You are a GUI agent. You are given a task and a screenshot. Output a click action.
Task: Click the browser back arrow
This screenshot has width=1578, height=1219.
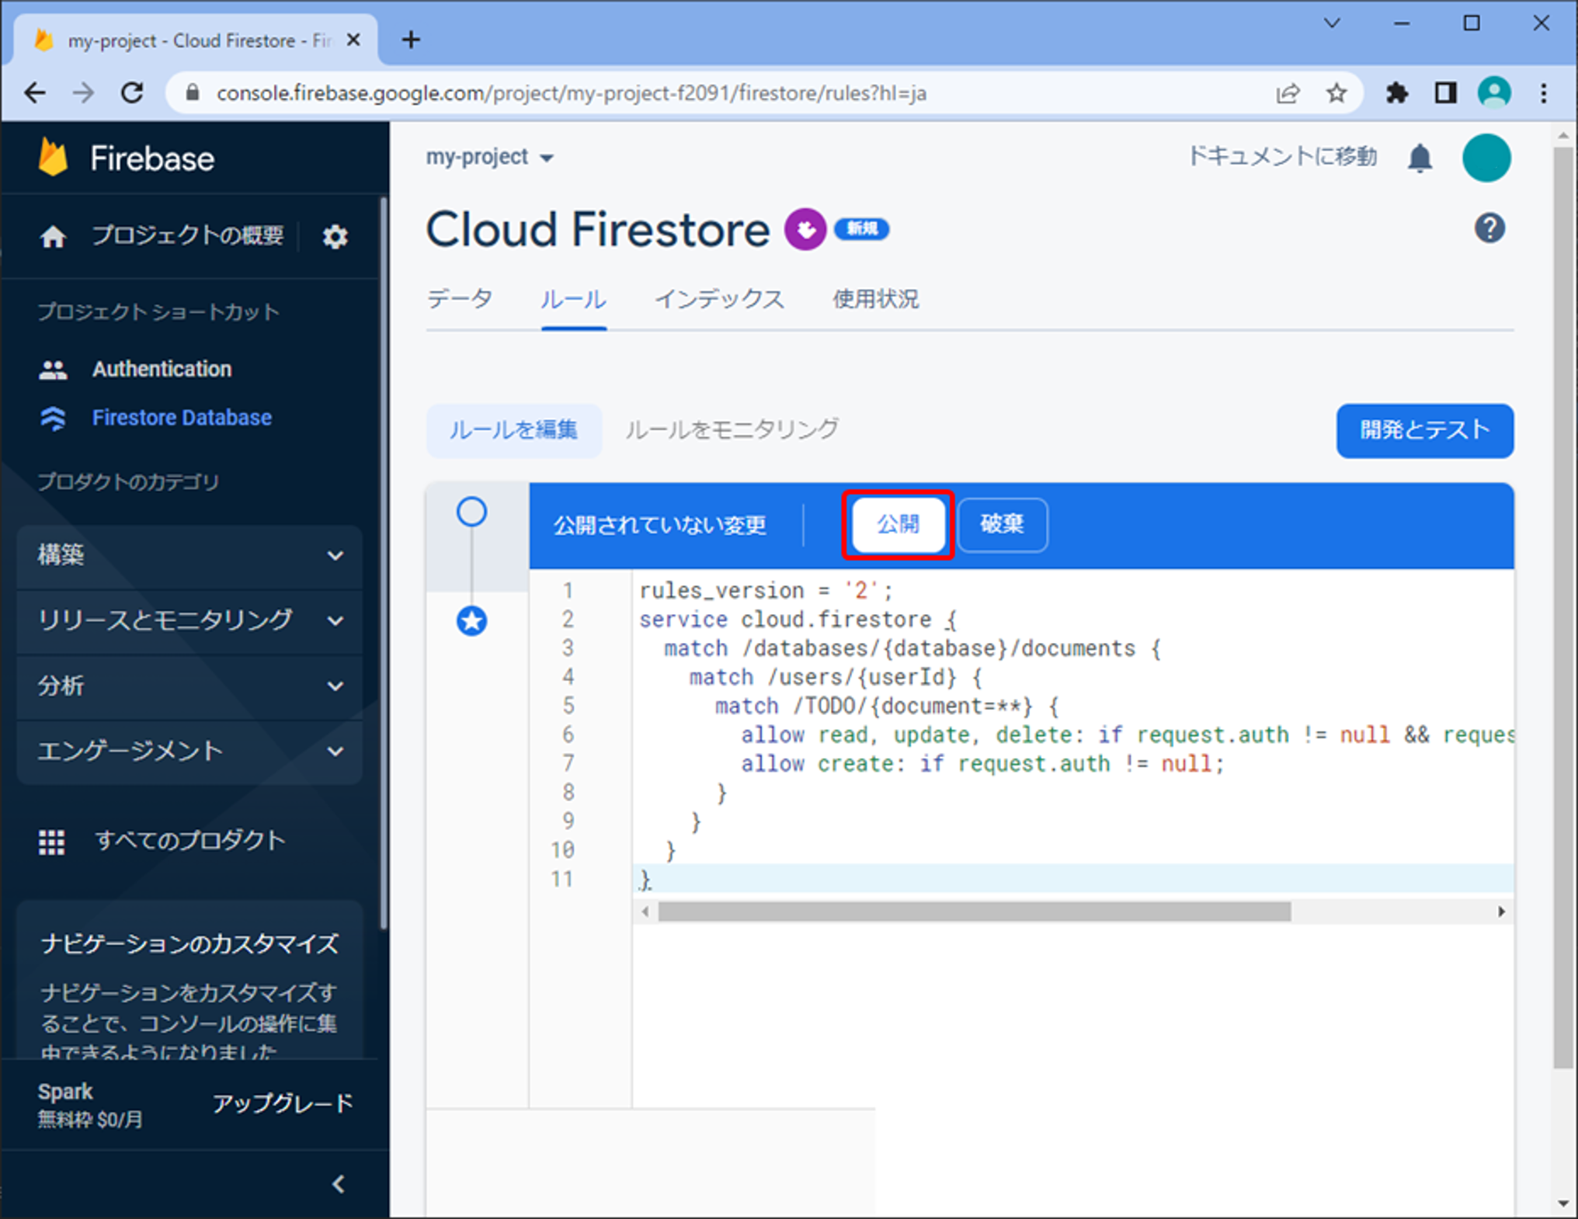pyautogui.click(x=35, y=93)
